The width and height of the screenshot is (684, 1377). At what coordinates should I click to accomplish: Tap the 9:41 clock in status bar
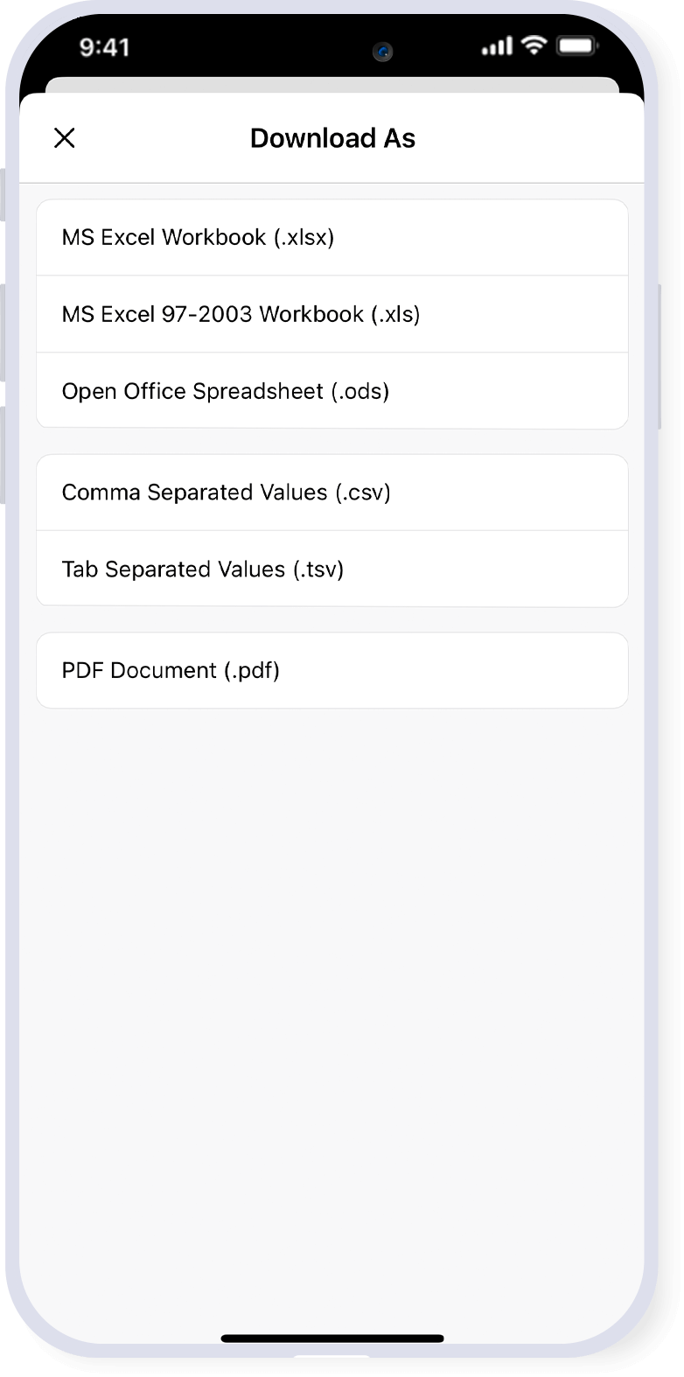[x=105, y=46]
